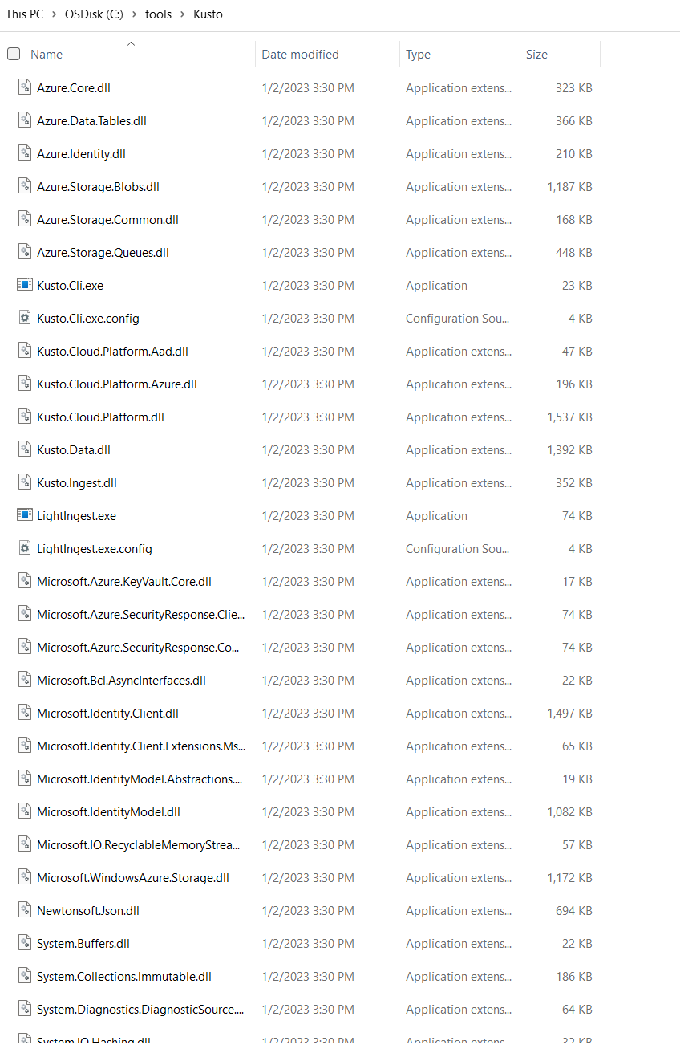Viewport: 680px width, 1053px height.
Task: Click the 186 KB size value
Action: pos(574,977)
